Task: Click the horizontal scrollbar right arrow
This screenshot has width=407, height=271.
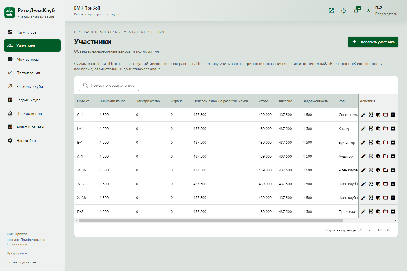Action: (x=395, y=220)
